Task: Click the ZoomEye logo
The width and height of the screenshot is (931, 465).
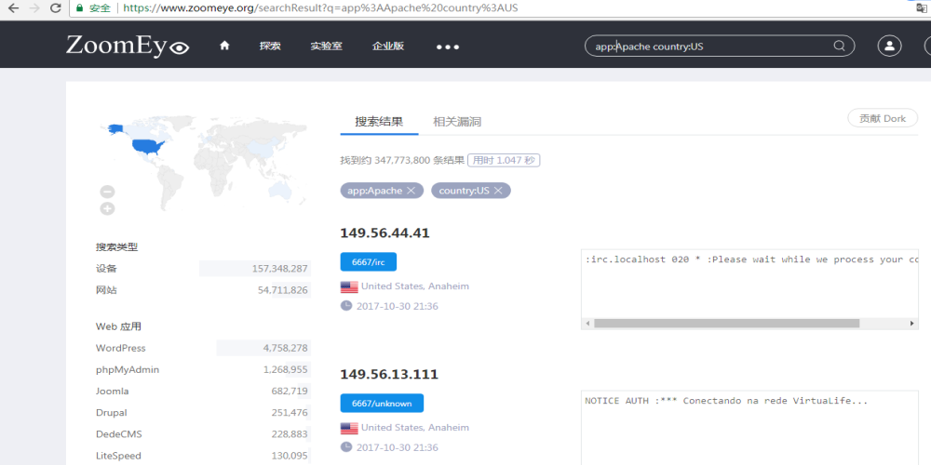Action: point(128,46)
